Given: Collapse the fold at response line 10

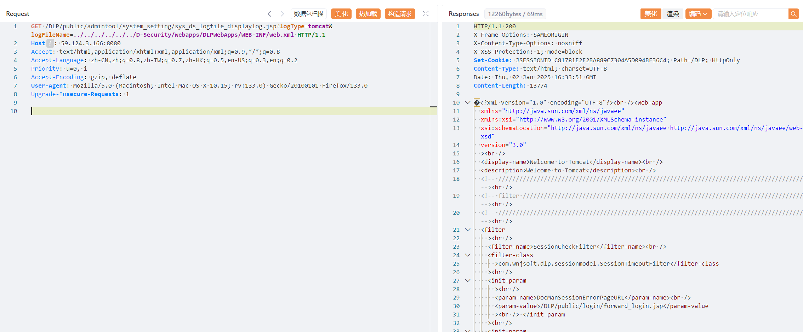Looking at the screenshot, I should 467,102.
